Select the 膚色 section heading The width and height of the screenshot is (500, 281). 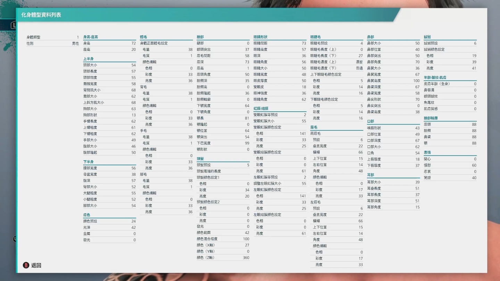[x=87, y=215]
